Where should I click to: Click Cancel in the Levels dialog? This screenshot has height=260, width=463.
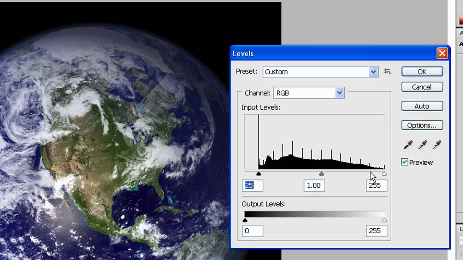point(422,87)
